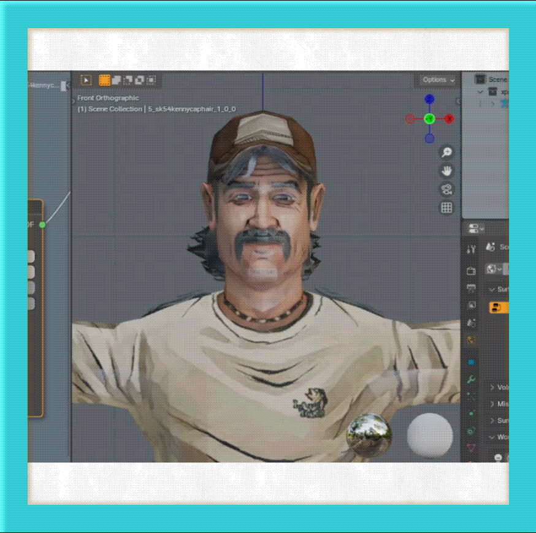Collapse the node editor sidebar arrow

coord(68,85)
